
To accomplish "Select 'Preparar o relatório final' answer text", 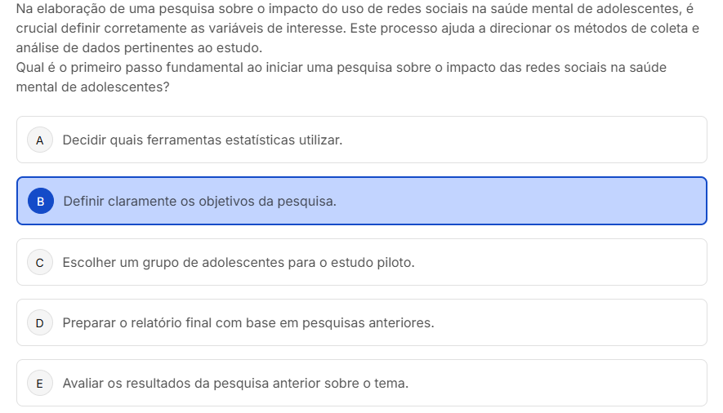I will 248,323.
